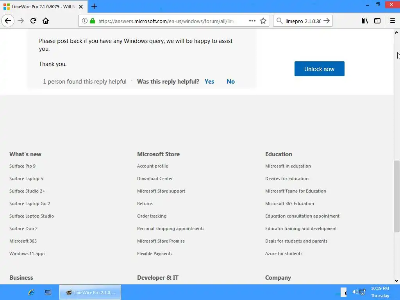The image size is (400, 300).
Task: Open the Surface Laptop 5 link
Action: pos(26,179)
